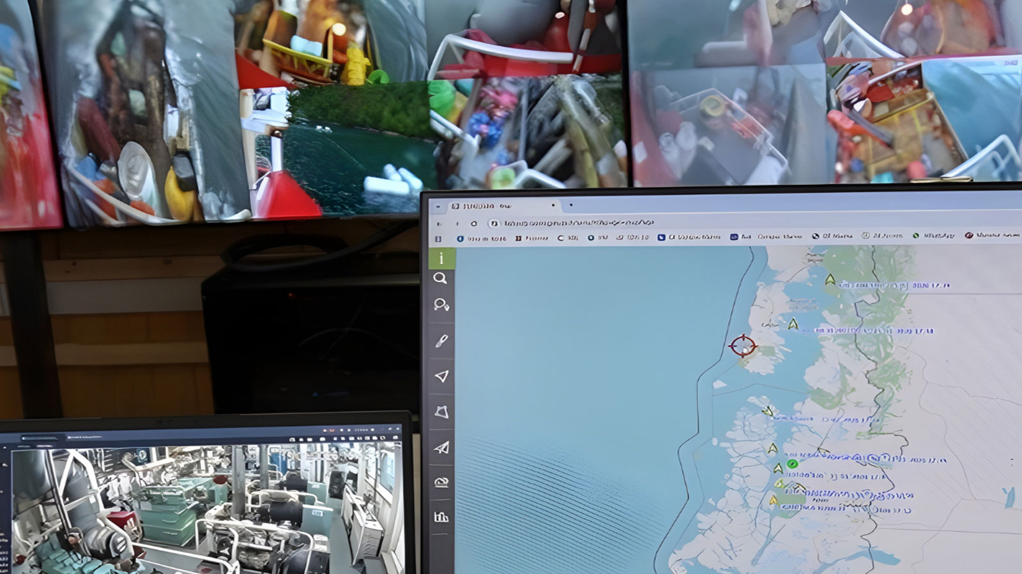Click the green circle vessel marker on map
Screen dimensions: 1022x574
coord(792,464)
